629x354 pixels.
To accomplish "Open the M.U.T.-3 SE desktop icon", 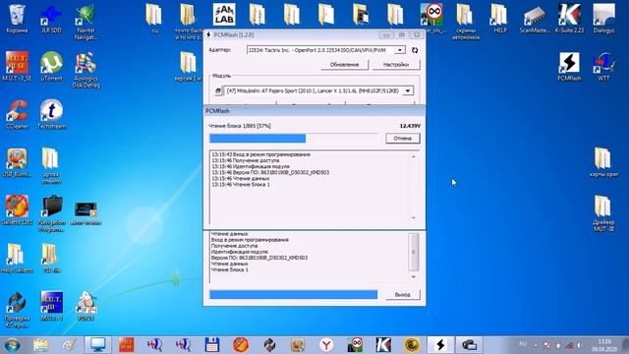I will click(17, 67).
